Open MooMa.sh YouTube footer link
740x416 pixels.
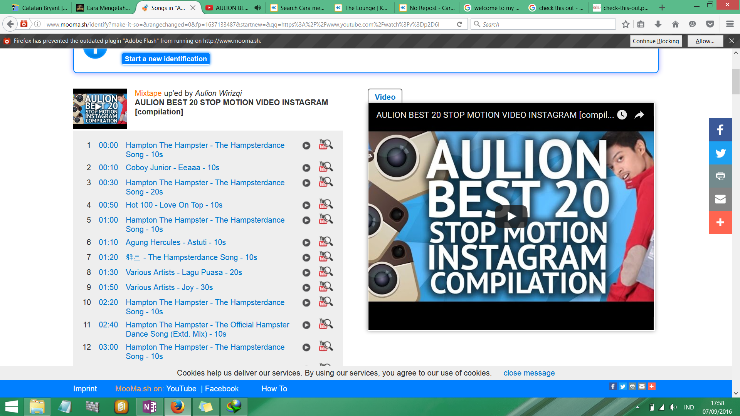pyautogui.click(x=181, y=389)
